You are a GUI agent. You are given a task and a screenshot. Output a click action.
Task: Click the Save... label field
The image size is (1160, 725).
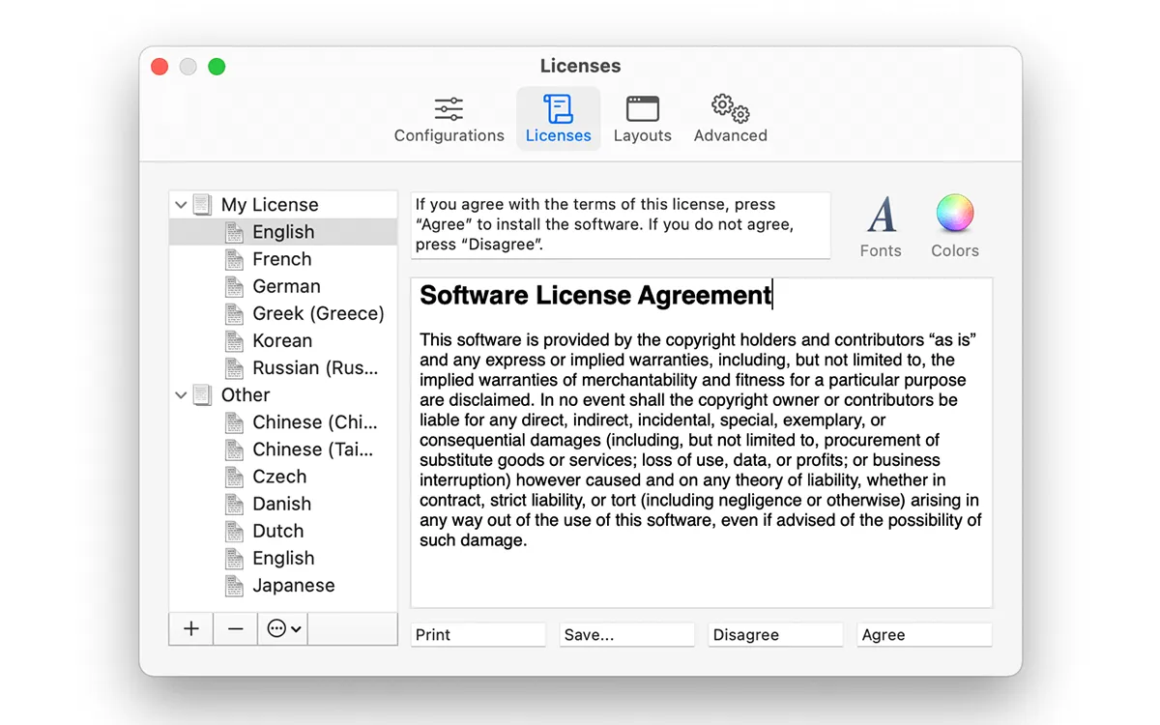click(626, 635)
